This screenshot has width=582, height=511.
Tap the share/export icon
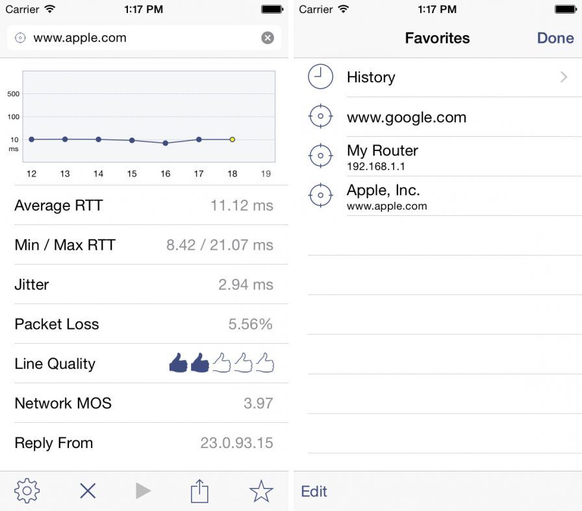[199, 491]
